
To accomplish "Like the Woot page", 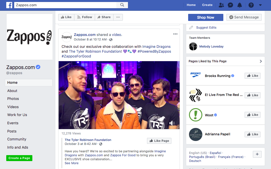I will [x=253, y=115].
